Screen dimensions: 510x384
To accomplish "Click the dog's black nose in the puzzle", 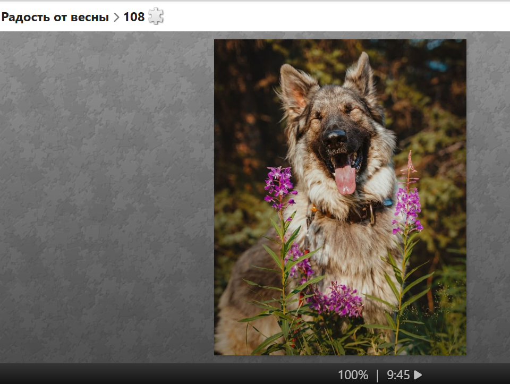I will tap(335, 138).
